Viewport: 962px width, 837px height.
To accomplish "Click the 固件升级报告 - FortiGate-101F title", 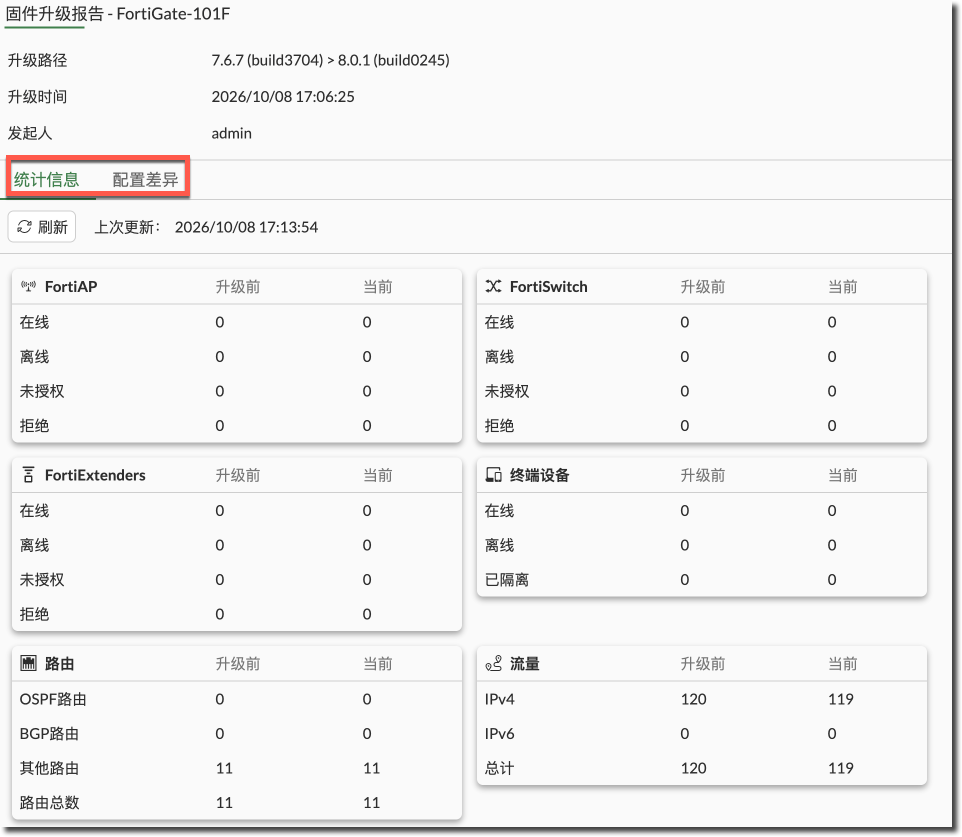I will (117, 14).
